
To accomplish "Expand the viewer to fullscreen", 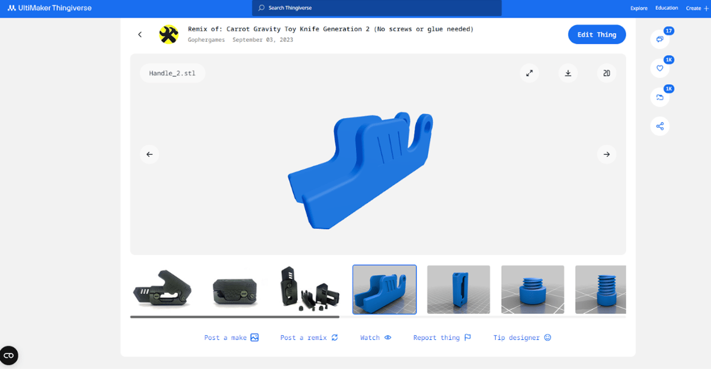I will pyautogui.click(x=530, y=73).
